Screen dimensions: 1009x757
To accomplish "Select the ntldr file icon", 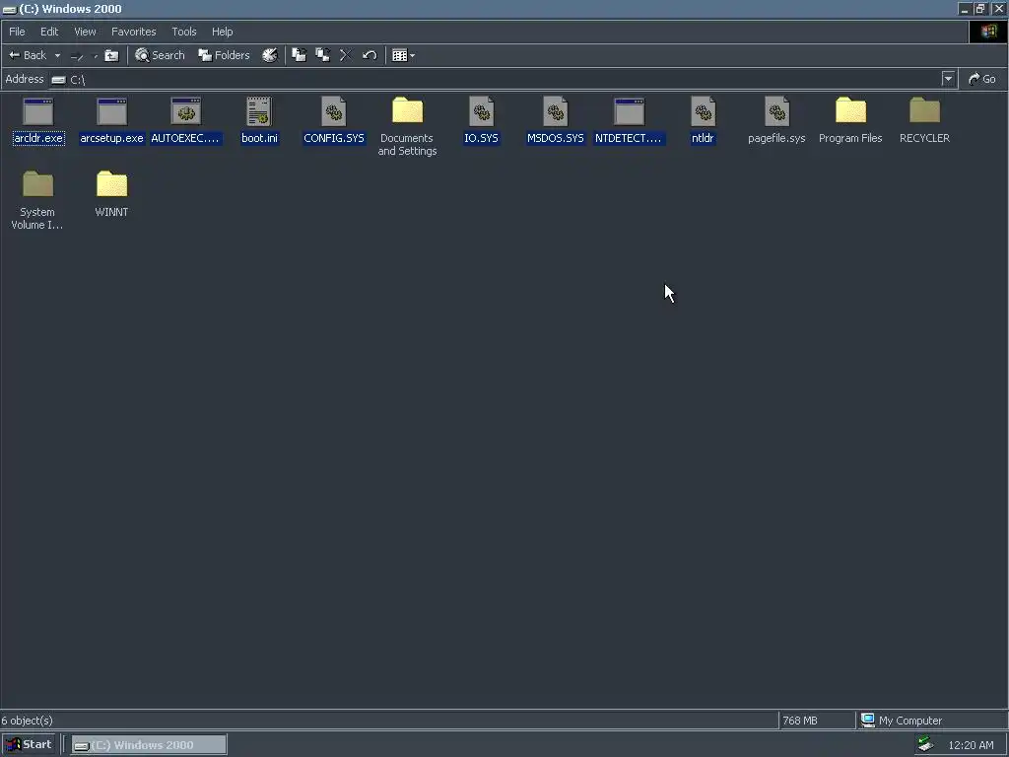I will (703, 112).
